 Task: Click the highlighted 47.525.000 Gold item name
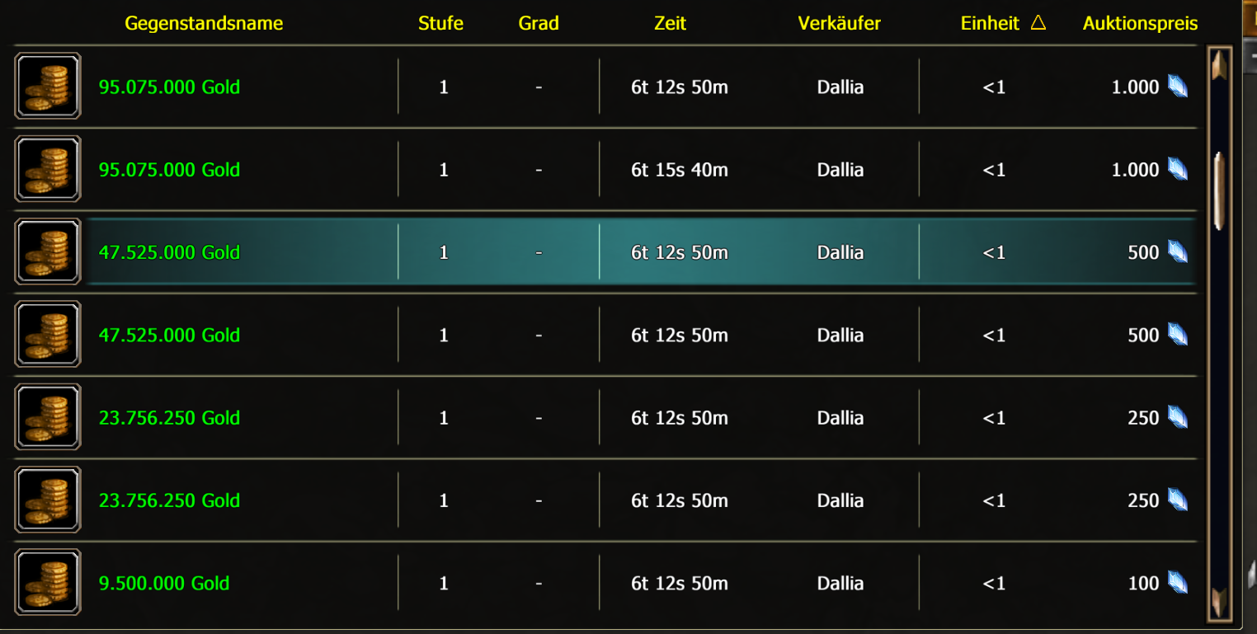coord(169,252)
